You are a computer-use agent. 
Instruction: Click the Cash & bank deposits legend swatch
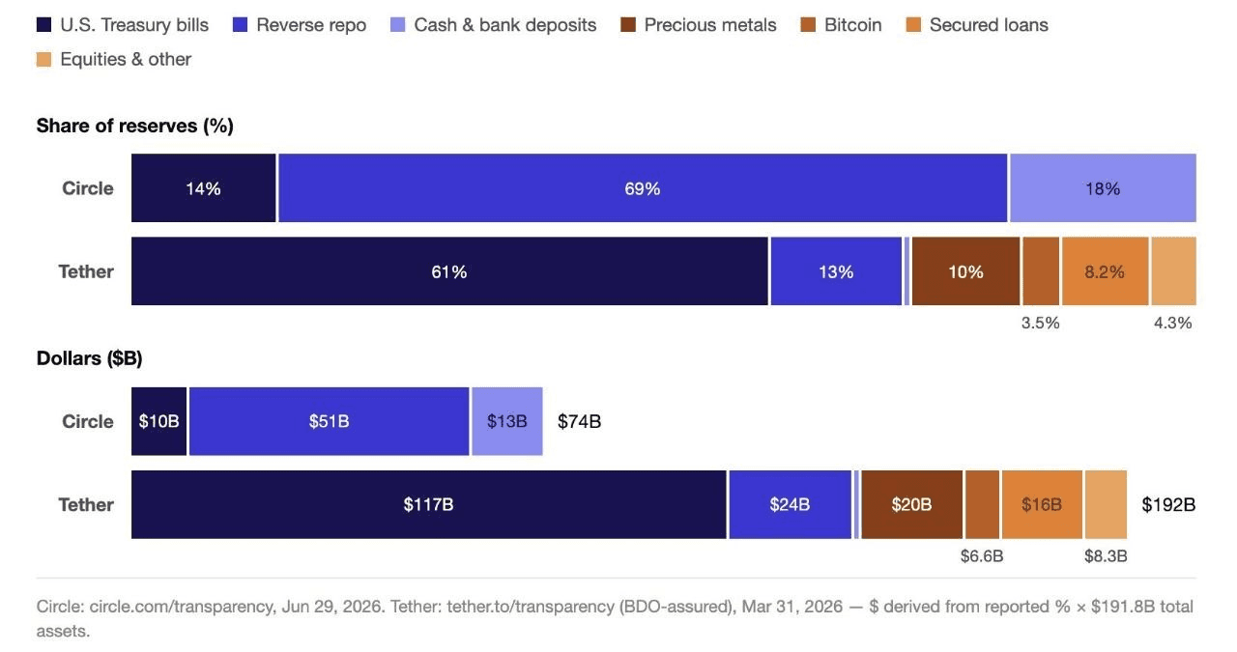(398, 25)
